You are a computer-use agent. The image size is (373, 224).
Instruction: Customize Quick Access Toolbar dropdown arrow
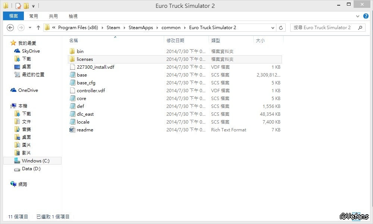[x=33, y=6]
